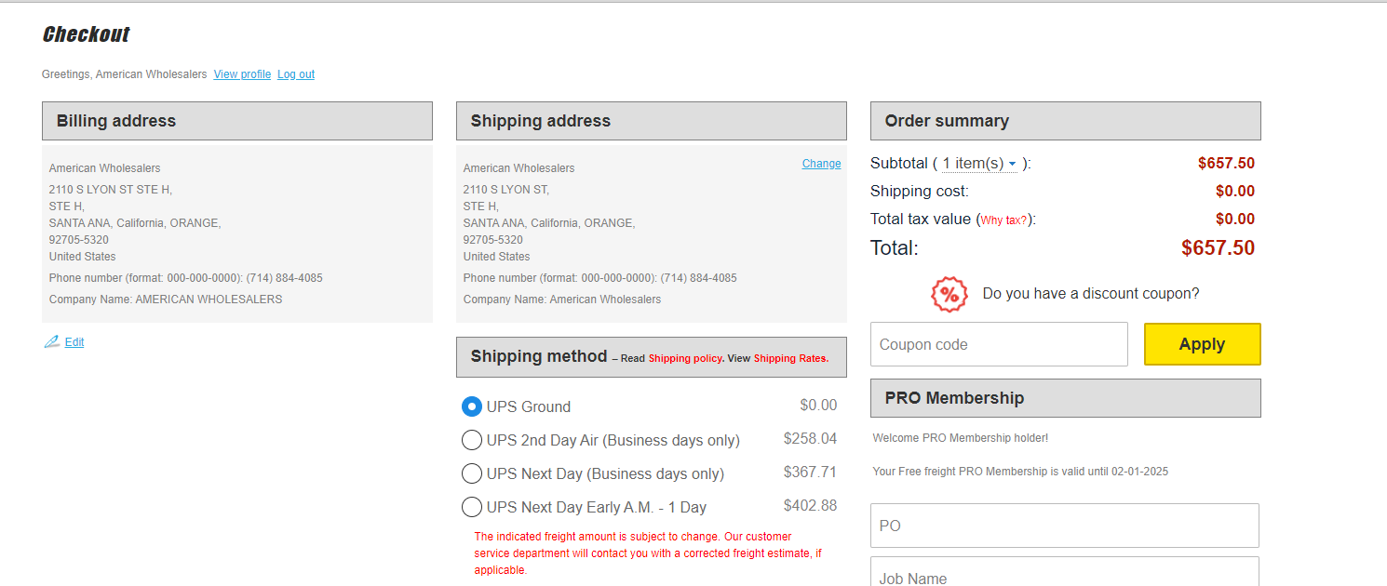This screenshot has width=1387, height=586.
Task: Select the UPS Ground shipping option
Action: [x=472, y=406]
